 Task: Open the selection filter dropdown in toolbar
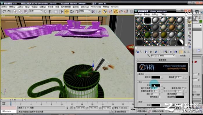pyautogui.click(x=36, y=11)
